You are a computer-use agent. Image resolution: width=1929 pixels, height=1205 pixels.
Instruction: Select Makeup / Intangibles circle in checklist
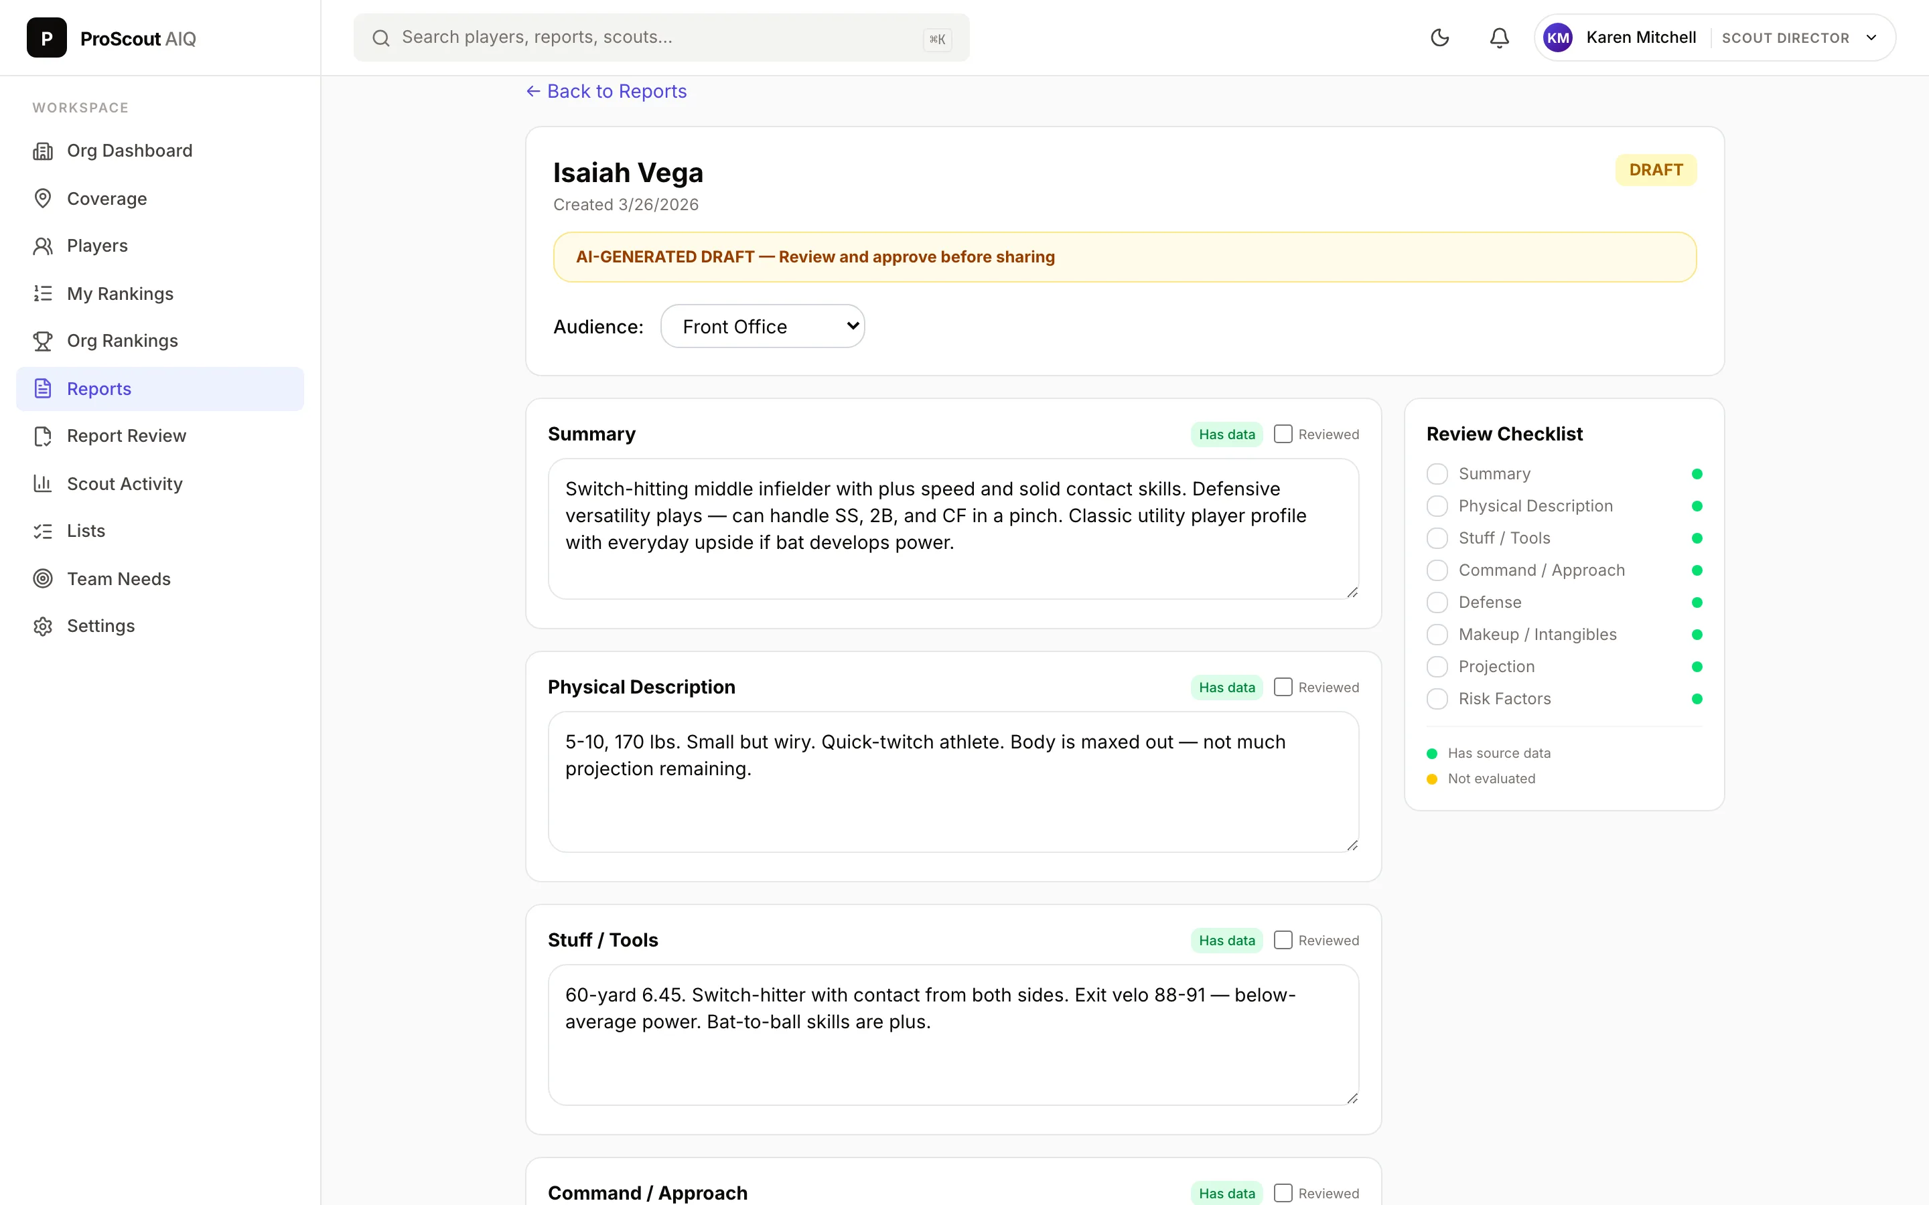1437,635
